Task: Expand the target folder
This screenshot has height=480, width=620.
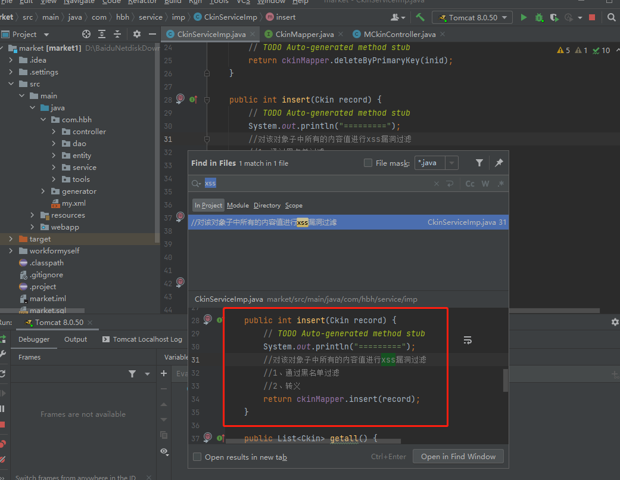Action: click(x=11, y=239)
